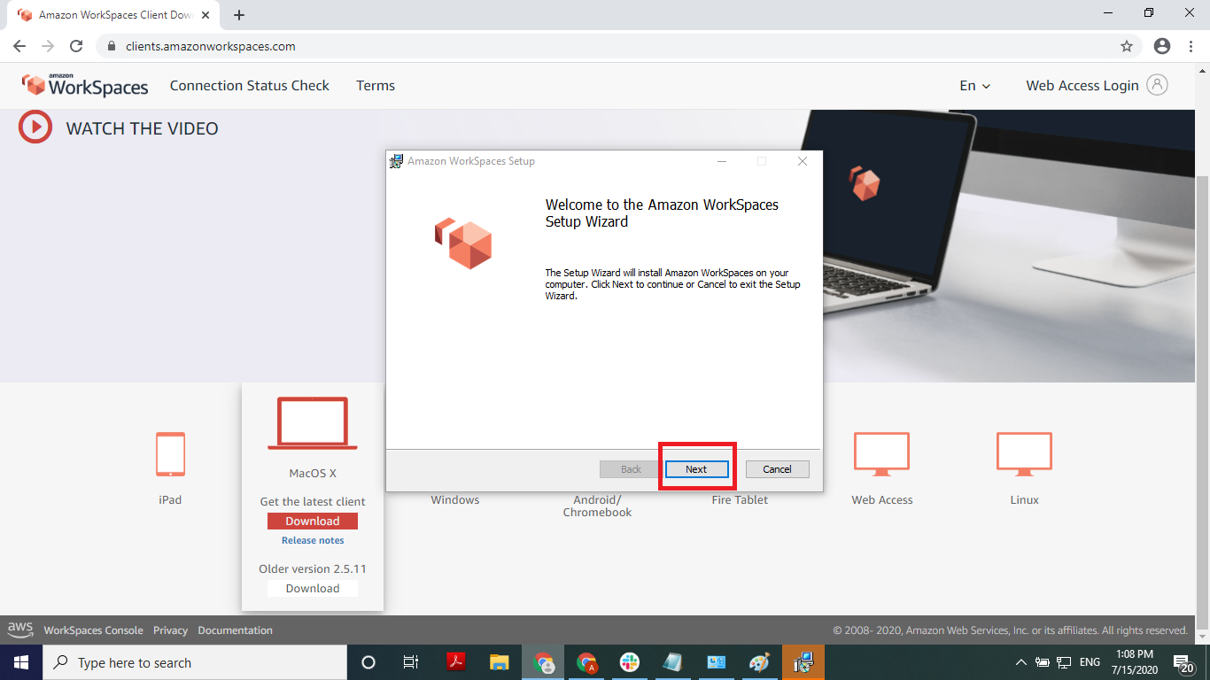Switch to the setup installer taskbar icon
This screenshot has width=1210, height=680.
803,662
